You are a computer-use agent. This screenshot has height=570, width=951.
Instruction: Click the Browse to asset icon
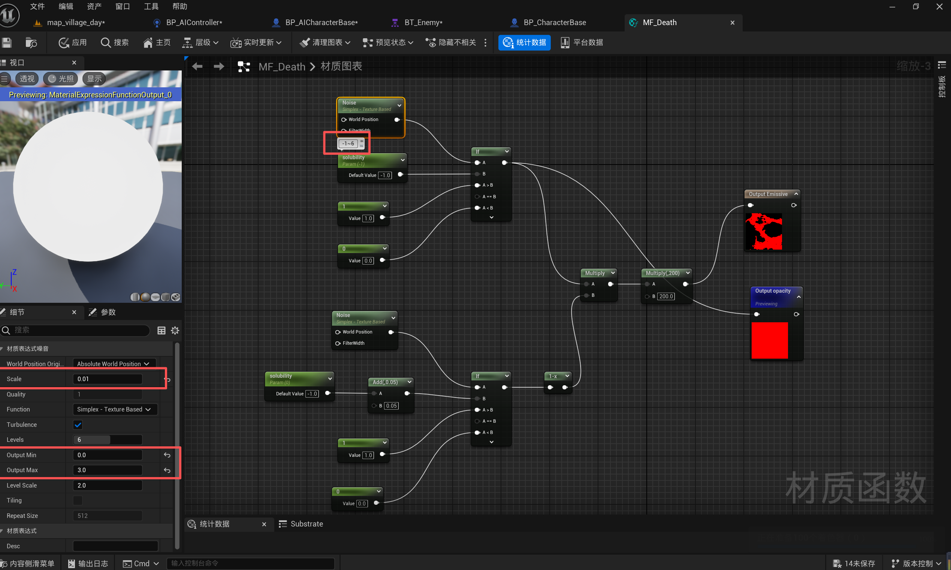(31, 42)
